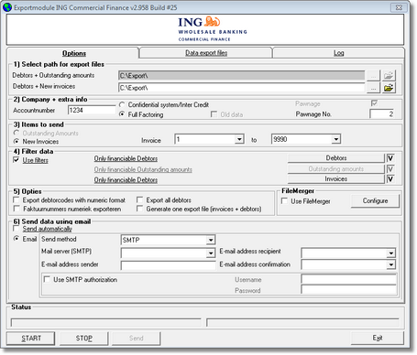Enable Export all debtors checkbox
This screenshot has height=355, width=417.
139,200
